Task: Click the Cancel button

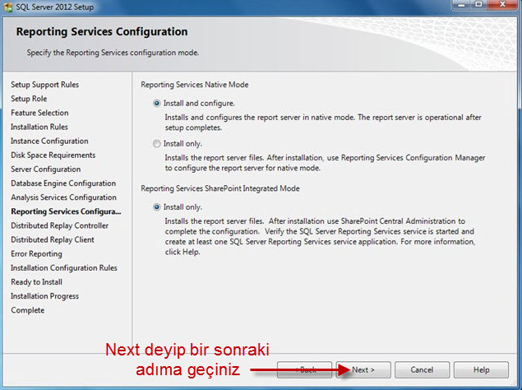Action: (x=422, y=369)
